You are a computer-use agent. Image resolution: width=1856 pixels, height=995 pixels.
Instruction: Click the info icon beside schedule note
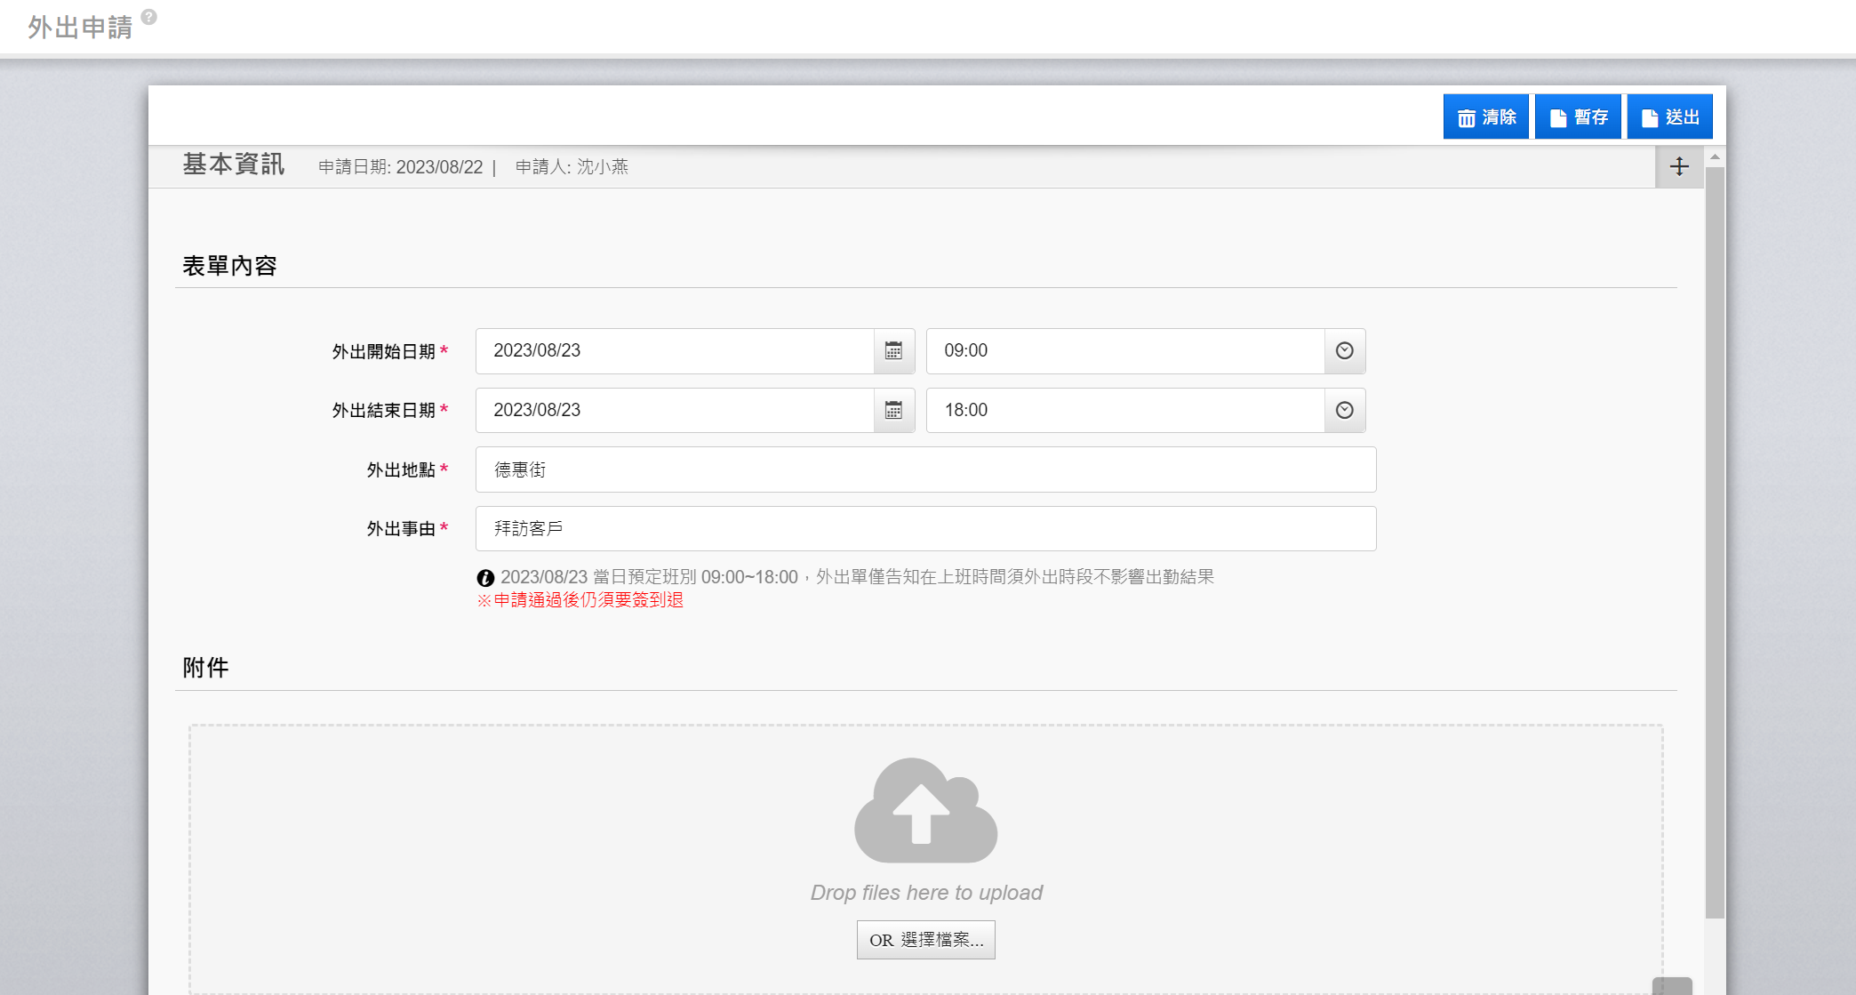point(485,578)
